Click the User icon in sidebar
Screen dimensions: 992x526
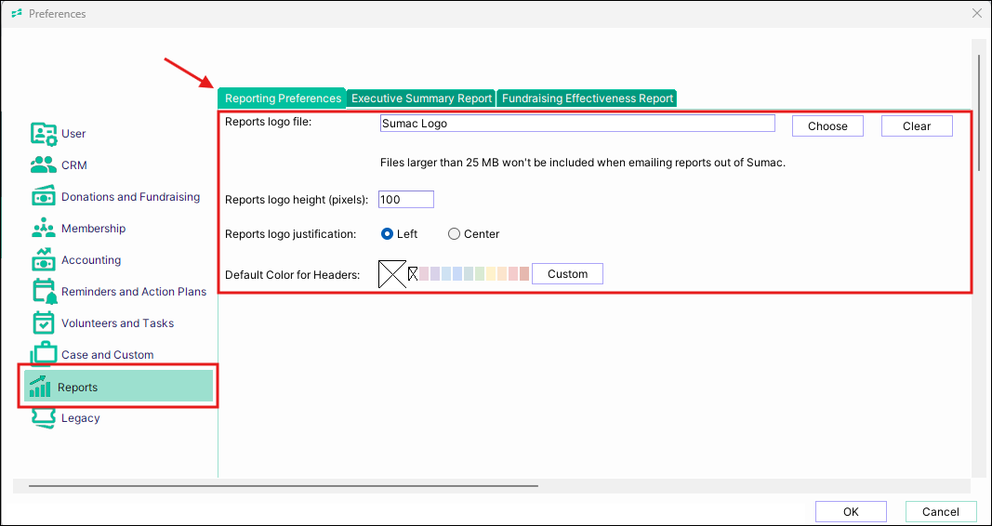coord(44,134)
